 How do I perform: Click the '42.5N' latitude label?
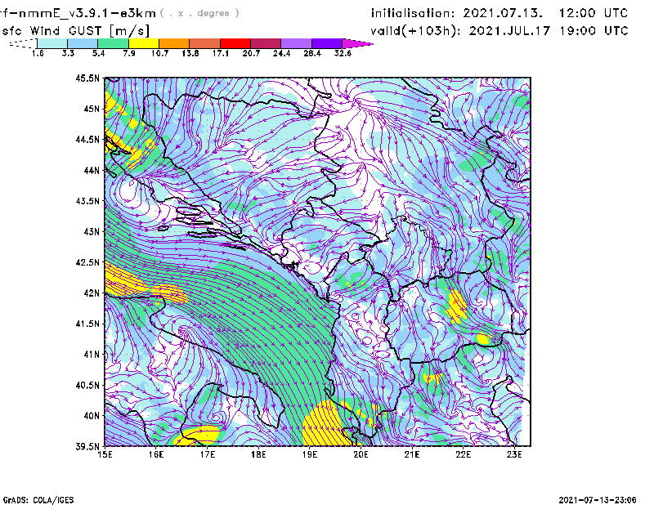[87, 262]
